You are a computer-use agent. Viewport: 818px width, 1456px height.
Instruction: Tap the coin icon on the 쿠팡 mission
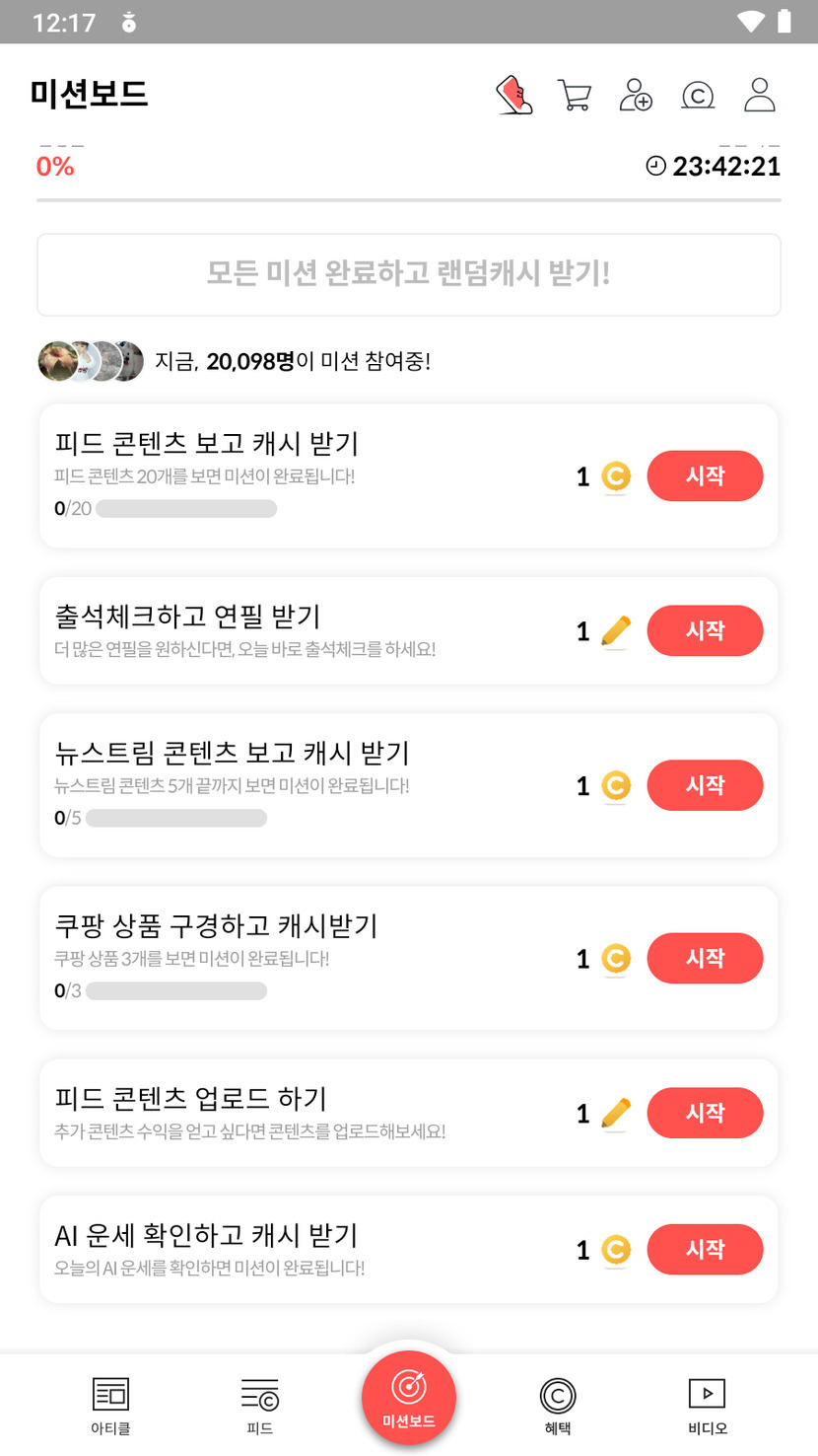(616, 959)
